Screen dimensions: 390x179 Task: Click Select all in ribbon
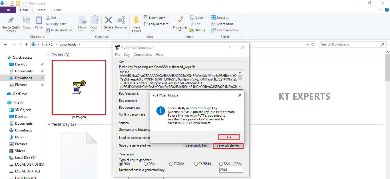coord(220,18)
